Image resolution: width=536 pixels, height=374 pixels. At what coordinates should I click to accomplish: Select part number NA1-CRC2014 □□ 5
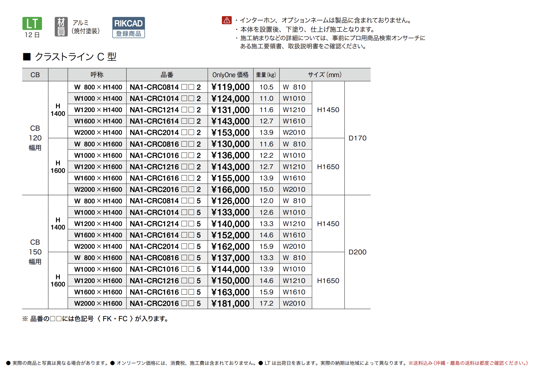coord(165,246)
